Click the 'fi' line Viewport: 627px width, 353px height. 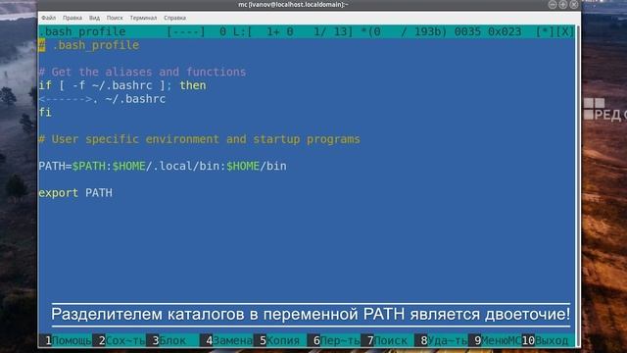click(45, 113)
